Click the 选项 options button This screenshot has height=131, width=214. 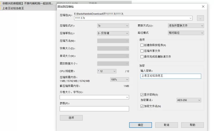pos(71,118)
